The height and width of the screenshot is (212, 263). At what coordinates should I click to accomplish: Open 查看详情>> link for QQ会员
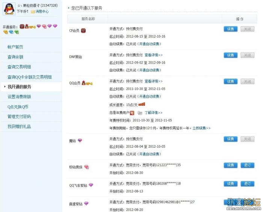point(154,81)
